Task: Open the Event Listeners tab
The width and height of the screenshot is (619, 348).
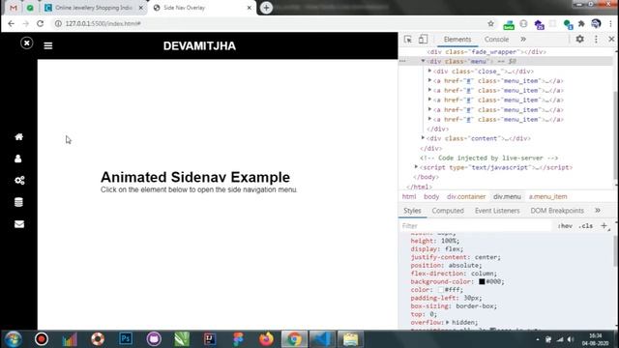Action: 497,211
